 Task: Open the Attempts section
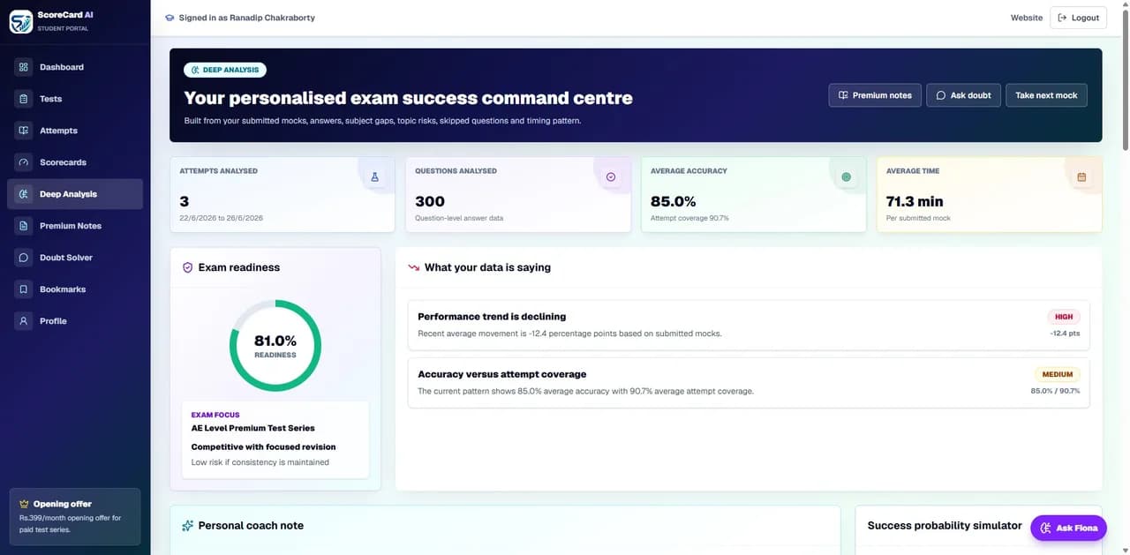pyautogui.click(x=75, y=131)
